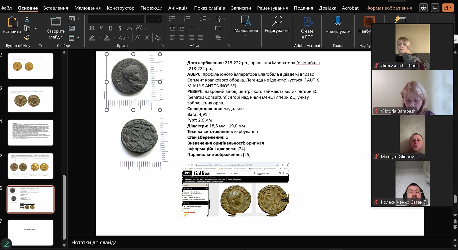Toggle italic К formatting
The height and width of the screenshot is (250, 458).
click(x=101, y=28)
